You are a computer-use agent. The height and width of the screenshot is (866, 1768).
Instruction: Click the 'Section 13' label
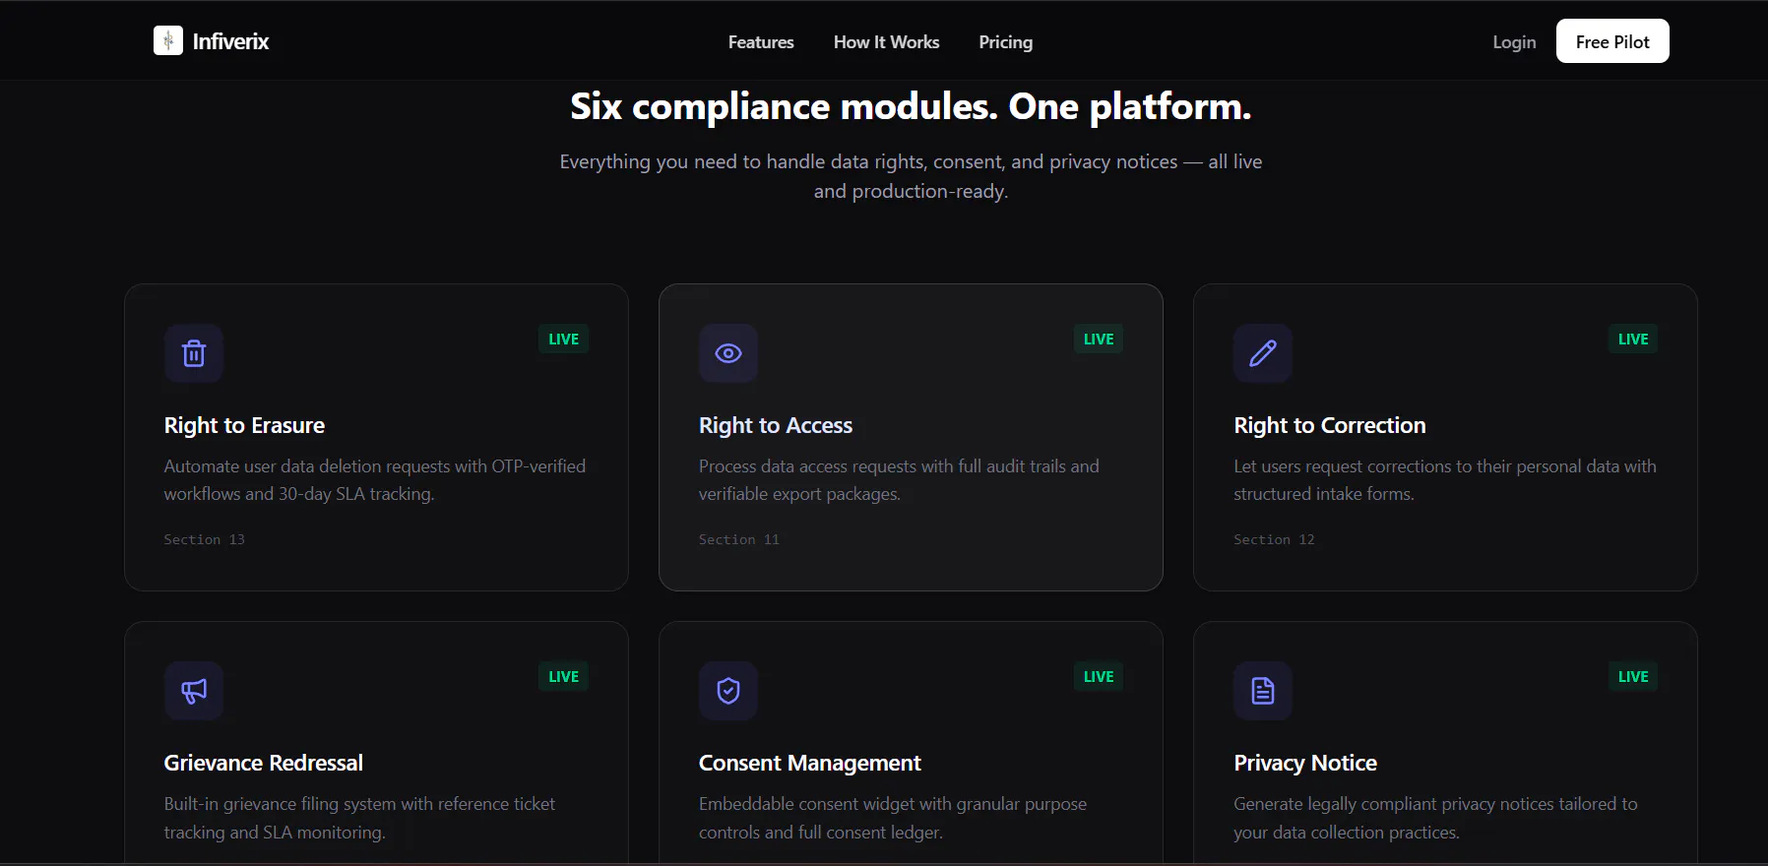pyautogui.click(x=204, y=539)
